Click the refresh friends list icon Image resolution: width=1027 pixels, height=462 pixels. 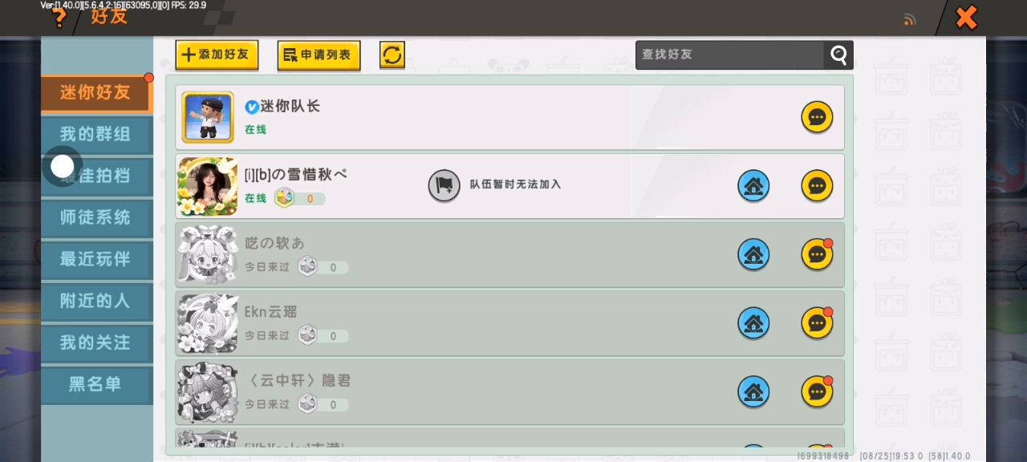[x=392, y=55]
